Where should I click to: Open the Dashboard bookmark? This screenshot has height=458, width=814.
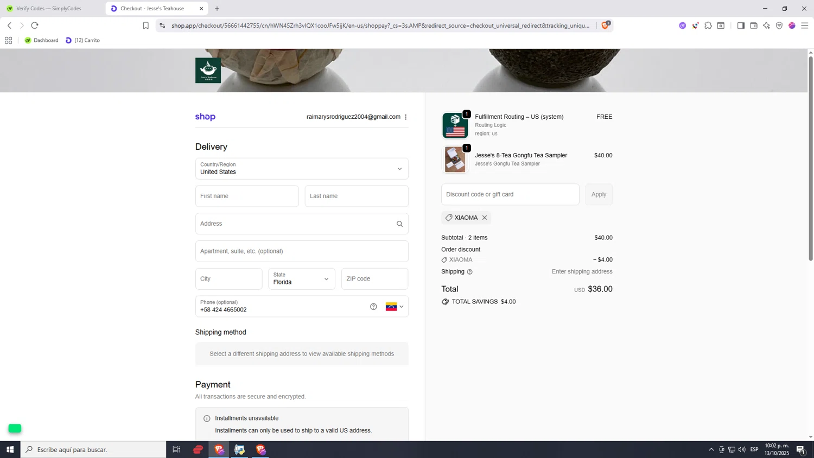[42, 40]
